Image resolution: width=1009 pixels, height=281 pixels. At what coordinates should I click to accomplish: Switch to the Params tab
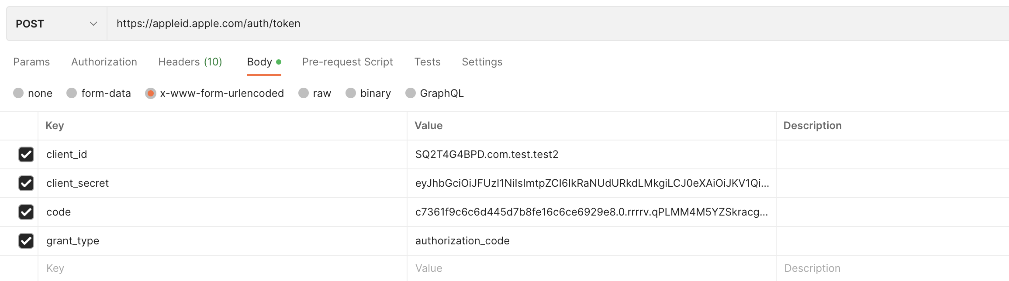click(x=31, y=62)
